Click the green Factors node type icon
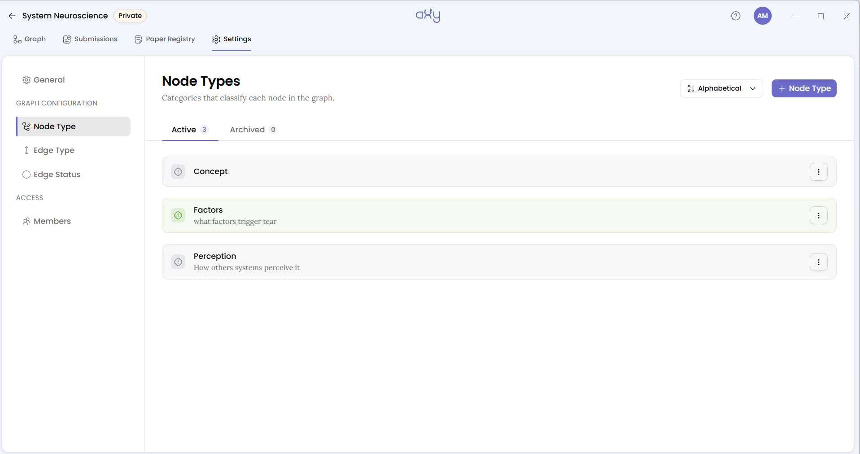860x454 pixels. (178, 215)
